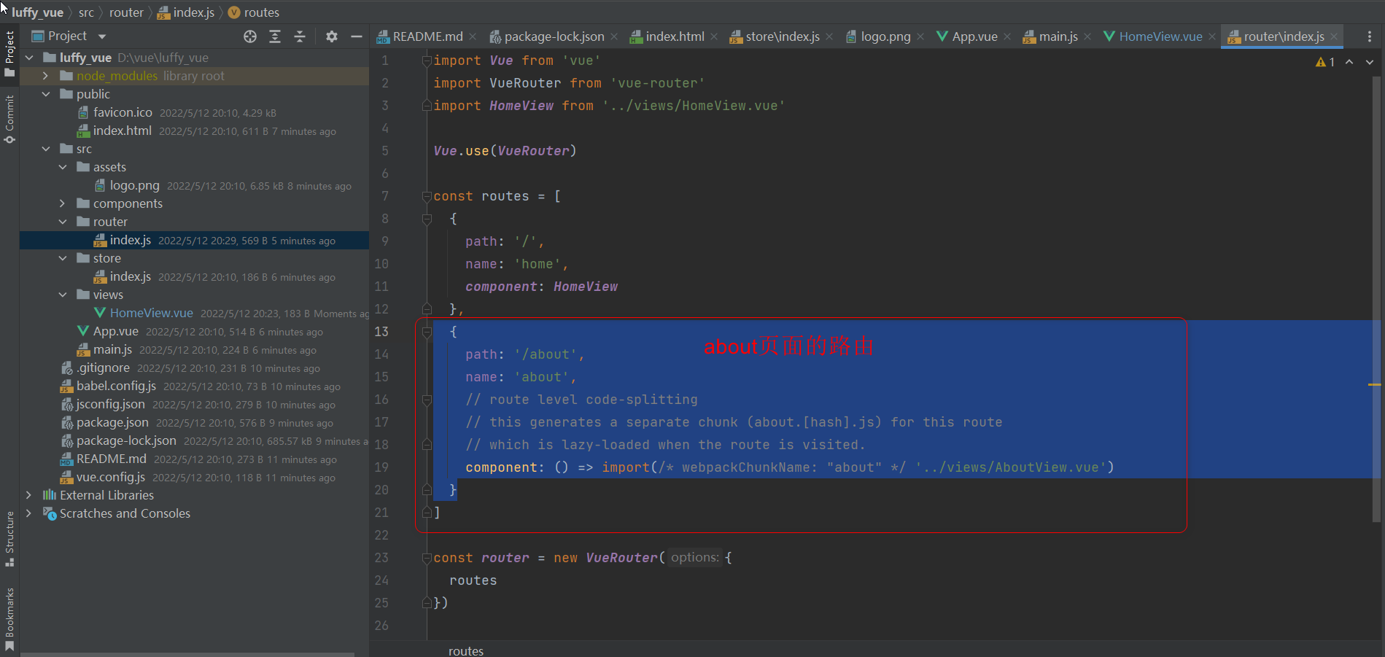This screenshot has height=657, width=1385.
Task: Switch to the README.md editor tab
Action: (427, 36)
